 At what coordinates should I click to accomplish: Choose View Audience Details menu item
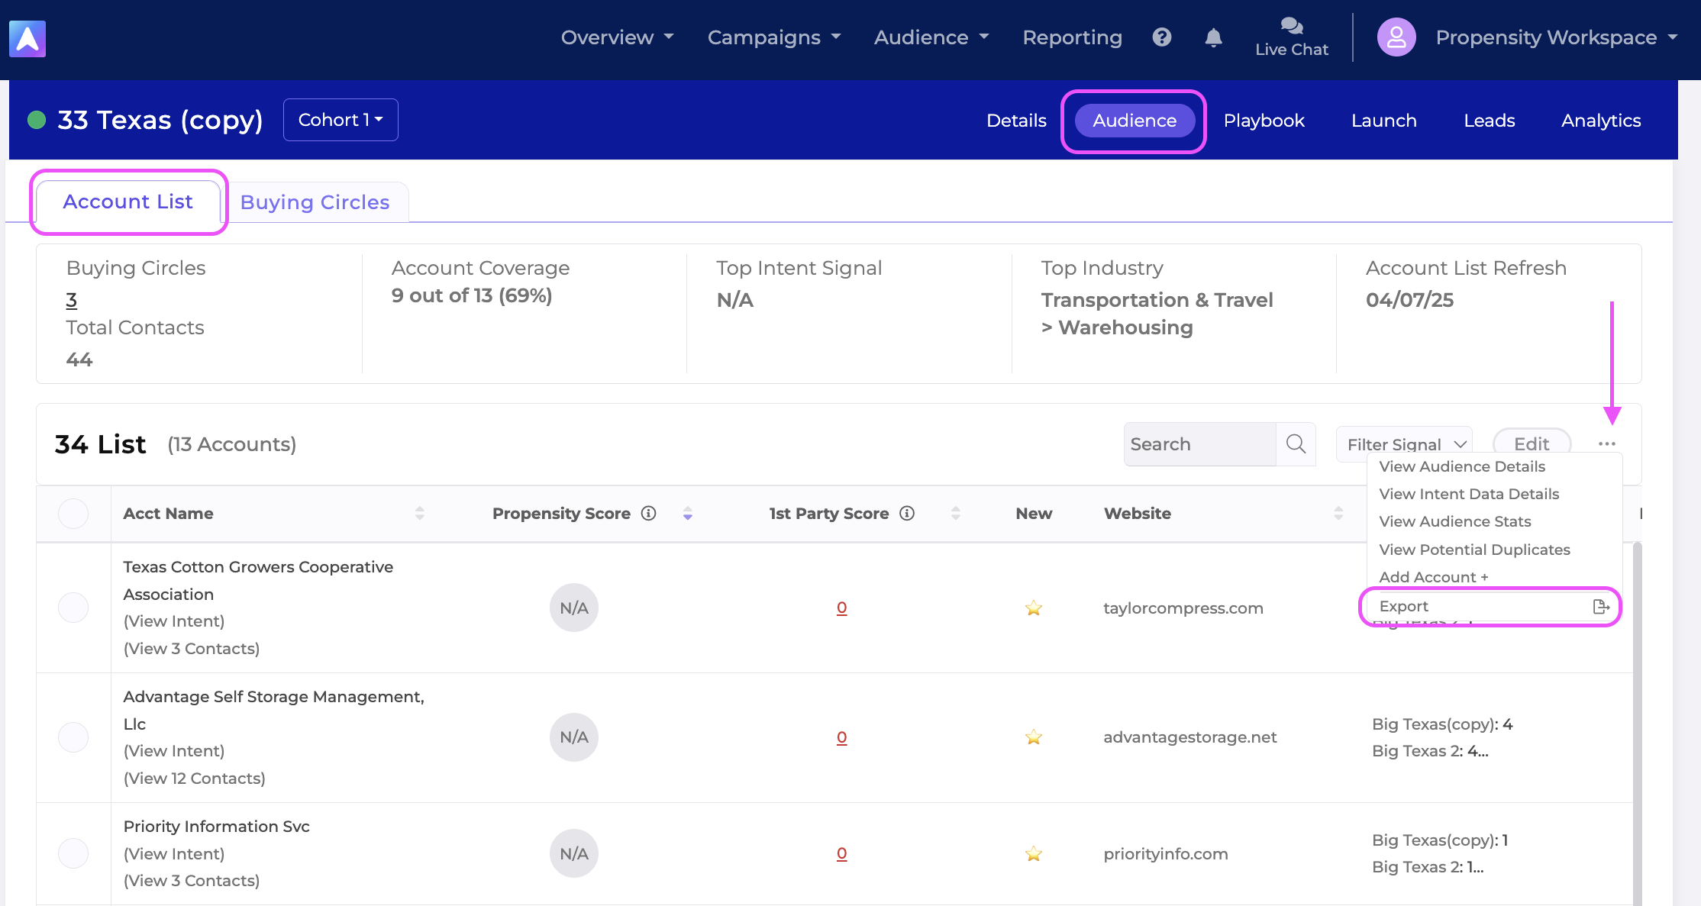click(1462, 466)
